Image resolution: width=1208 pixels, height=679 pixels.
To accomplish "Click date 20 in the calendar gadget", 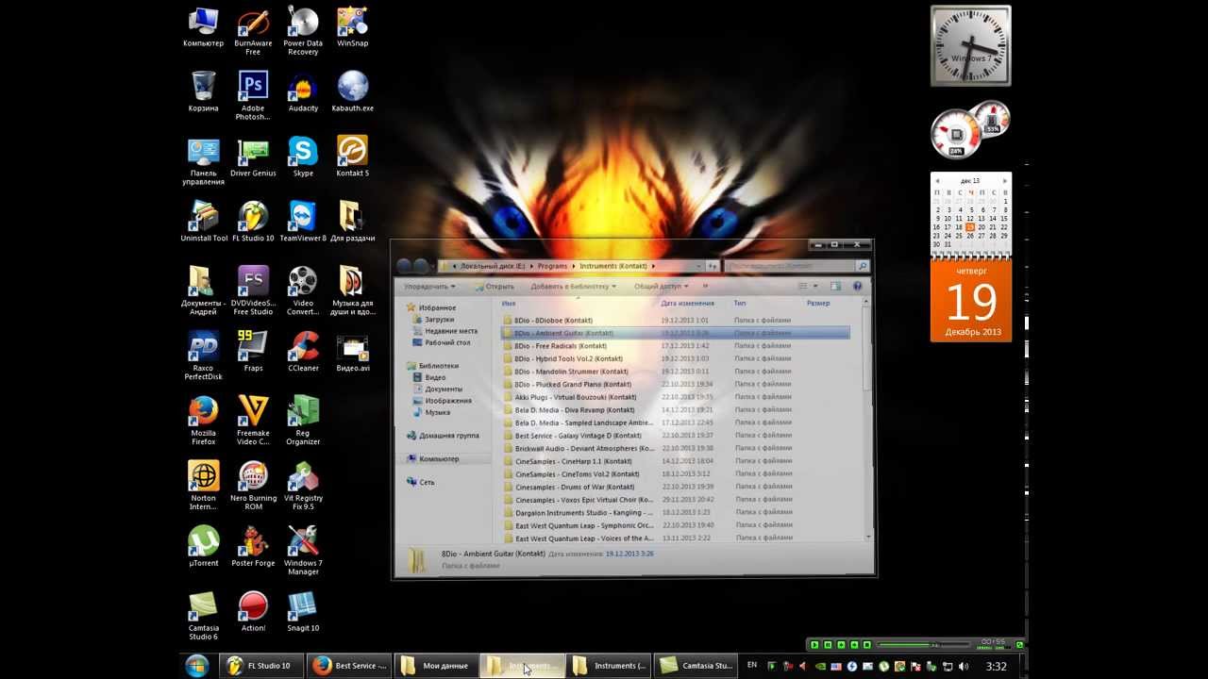I will [x=981, y=227].
